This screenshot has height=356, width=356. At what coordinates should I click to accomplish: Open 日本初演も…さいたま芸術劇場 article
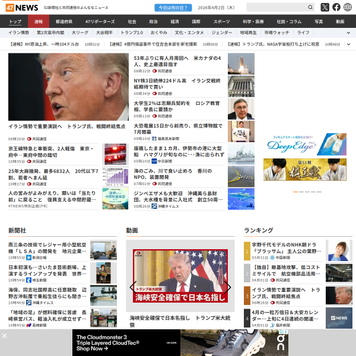pyautogui.click(x=47, y=271)
